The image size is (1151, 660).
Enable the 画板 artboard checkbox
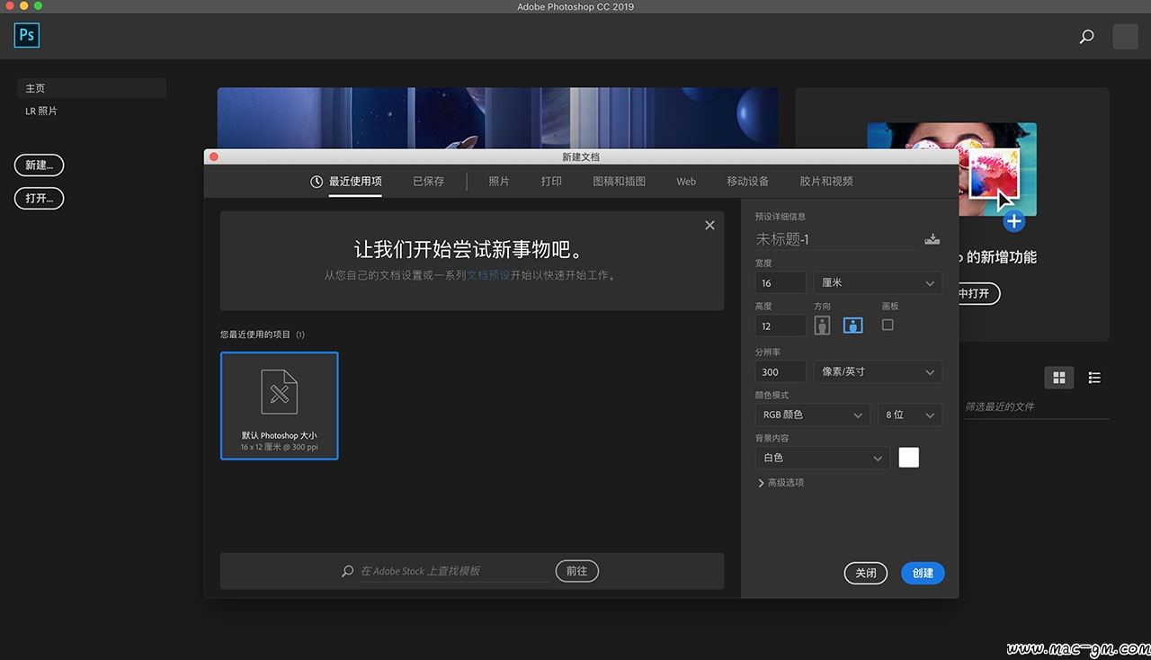click(888, 325)
